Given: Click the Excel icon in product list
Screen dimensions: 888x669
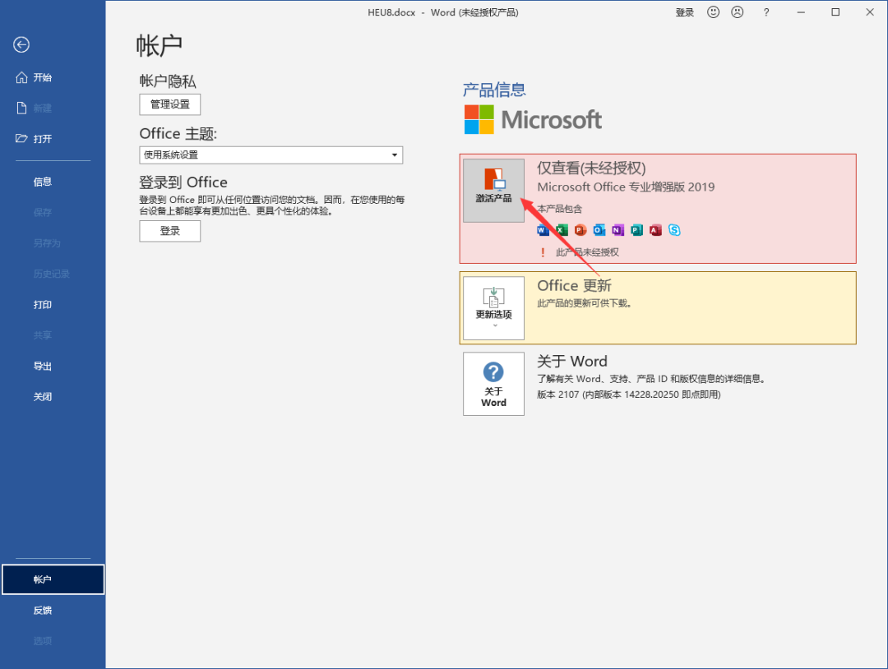Looking at the screenshot, I should 562,230.
